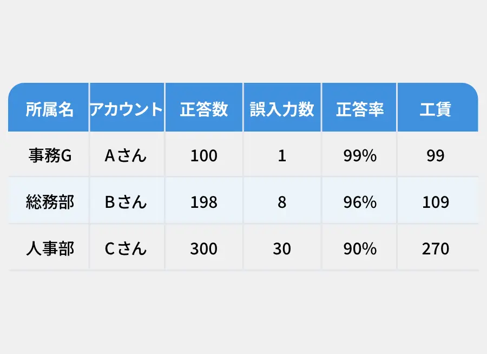Select the Bさん account cell
Screen dimensions: 487x354
tap(127, 201)
